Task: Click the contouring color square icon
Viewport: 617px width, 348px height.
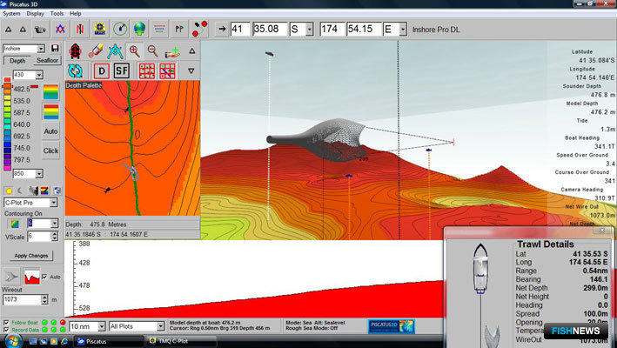Action: click(15, 224)
